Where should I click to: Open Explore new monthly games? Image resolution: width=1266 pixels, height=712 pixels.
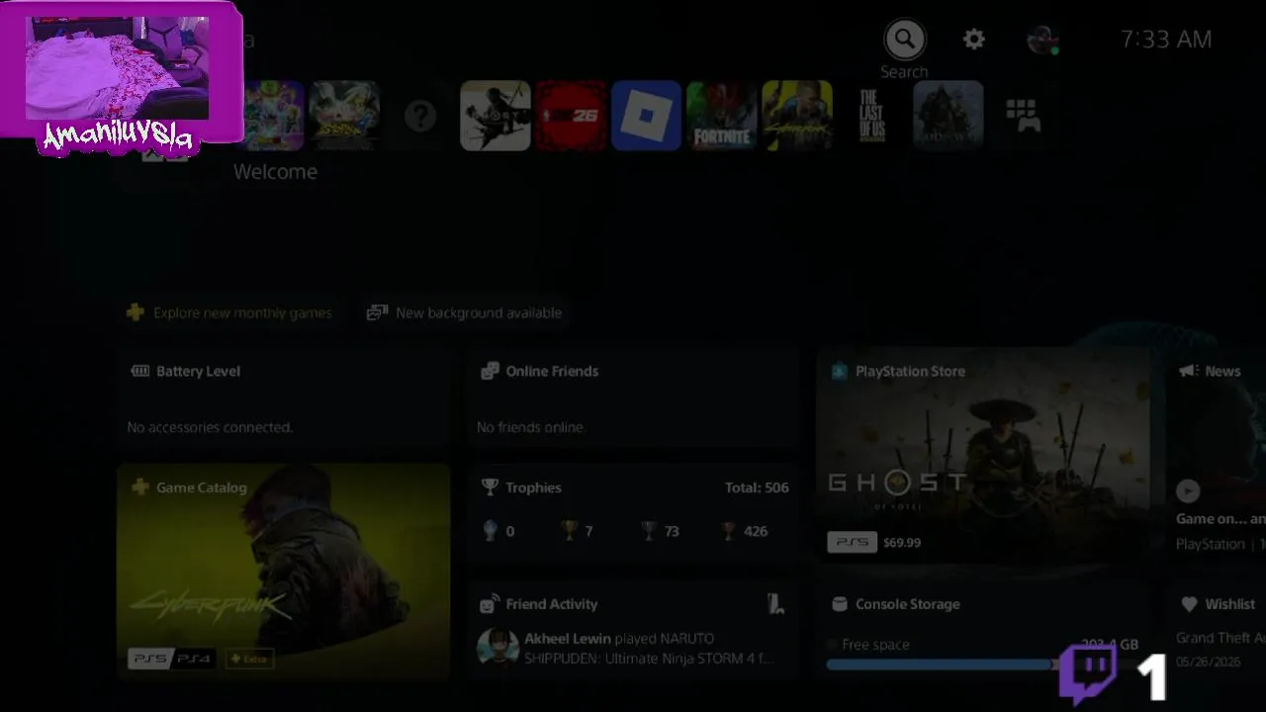[229, 312]
